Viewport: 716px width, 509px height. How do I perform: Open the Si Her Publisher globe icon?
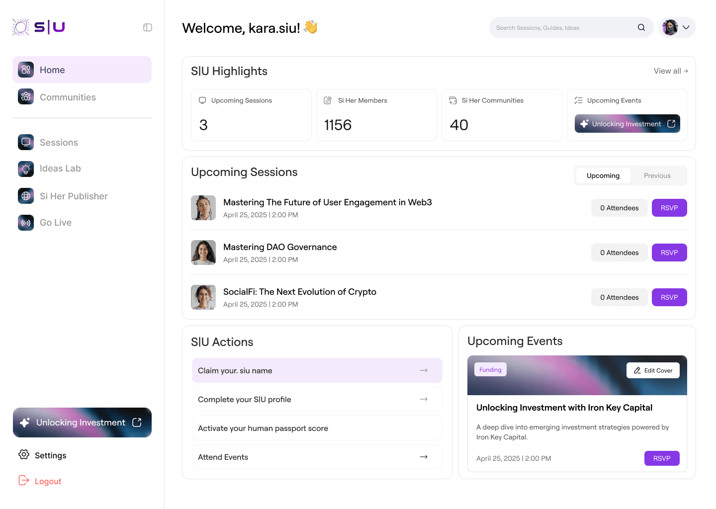(x=26, y=196)
